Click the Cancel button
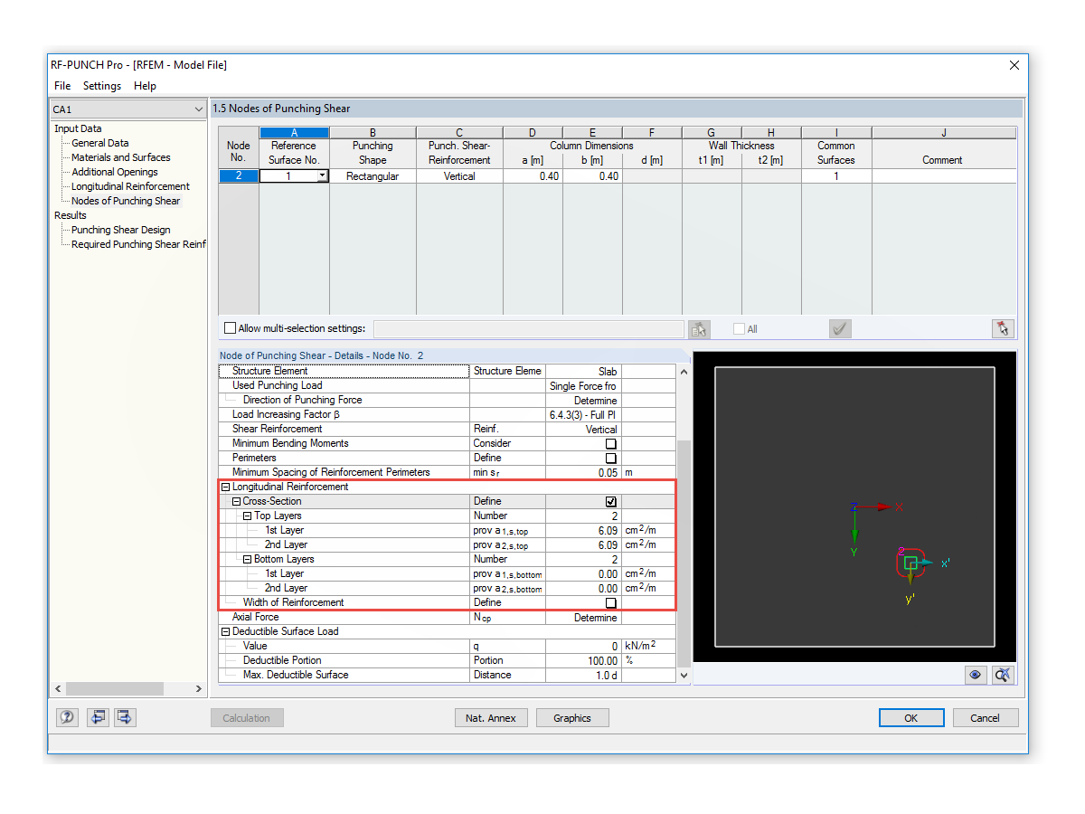This screenshot has width=1085, height=814. 986,718
